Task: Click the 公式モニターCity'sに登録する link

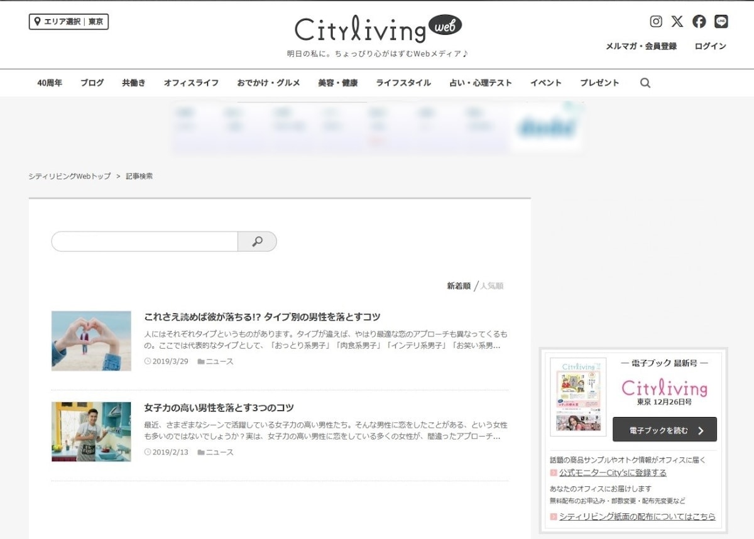Action: (613, 473)
